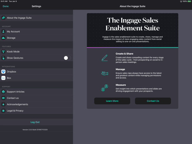Image resolution: width=192 pixels, height=144 pixels.
Task: Click the Manage heading
Action: point(120,69)
